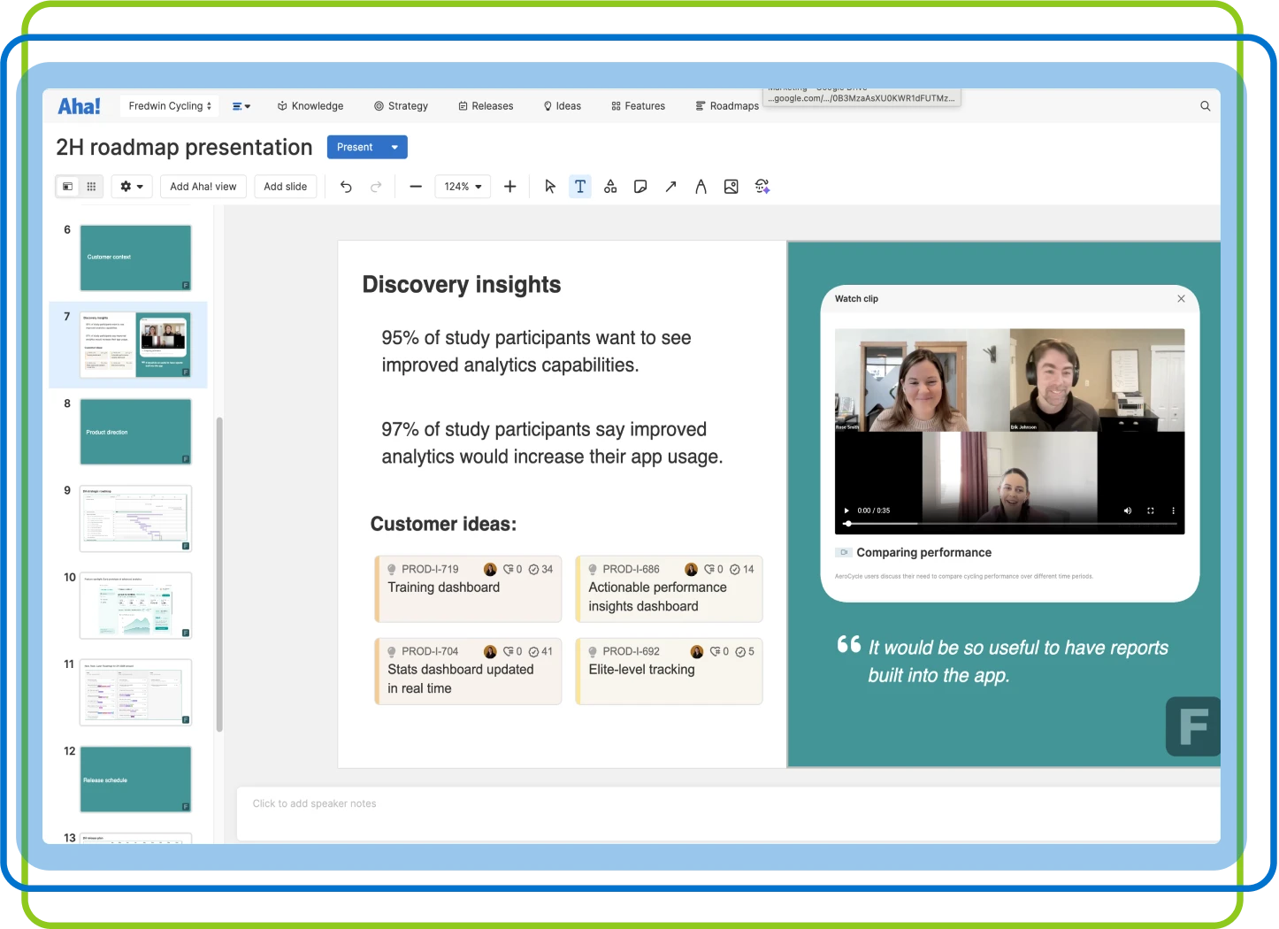Switch to slide grid view toggle
The width and height of the screenshot is (1279, 929).
[91, 187]
